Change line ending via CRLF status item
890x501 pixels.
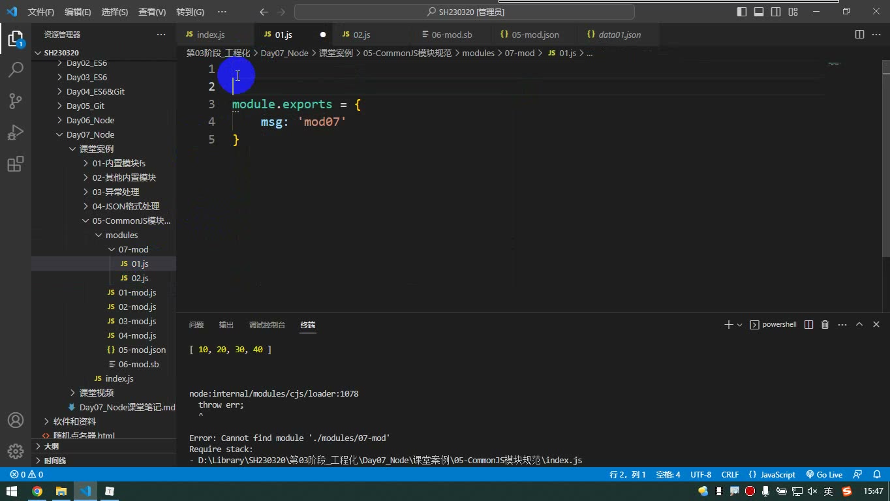tap(730, 475)
